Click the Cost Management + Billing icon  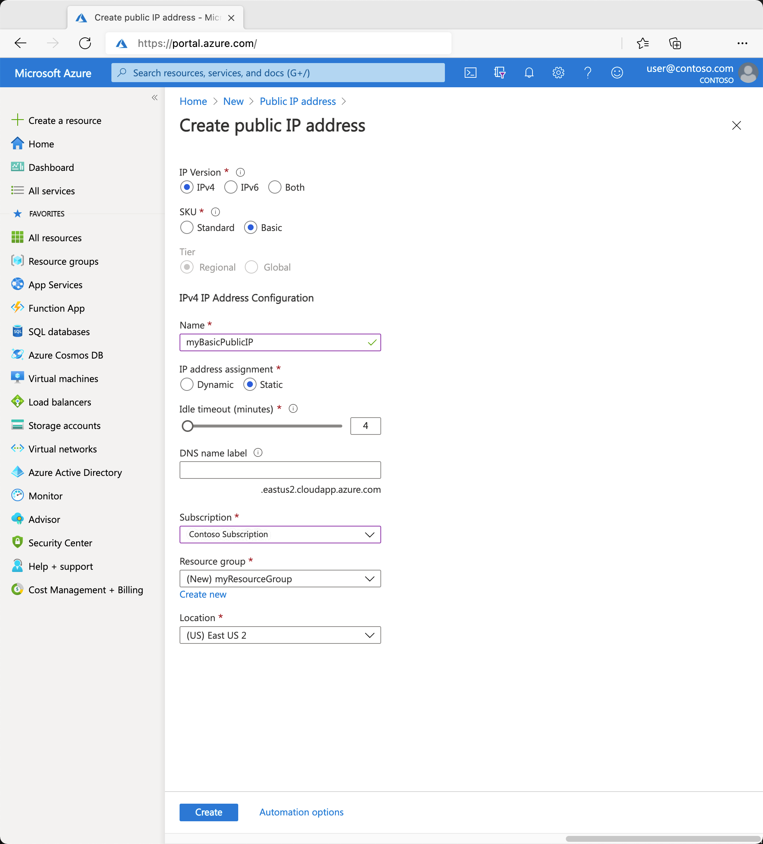click(x=17, y=589)
